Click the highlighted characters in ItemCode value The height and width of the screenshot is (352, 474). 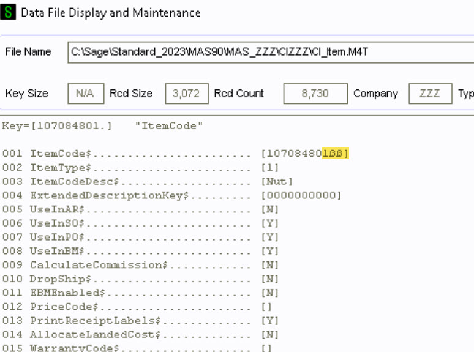[335, 154]
